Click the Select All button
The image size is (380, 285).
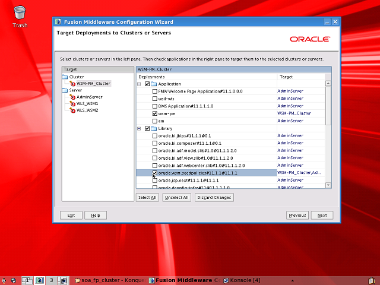coord(147,198)
